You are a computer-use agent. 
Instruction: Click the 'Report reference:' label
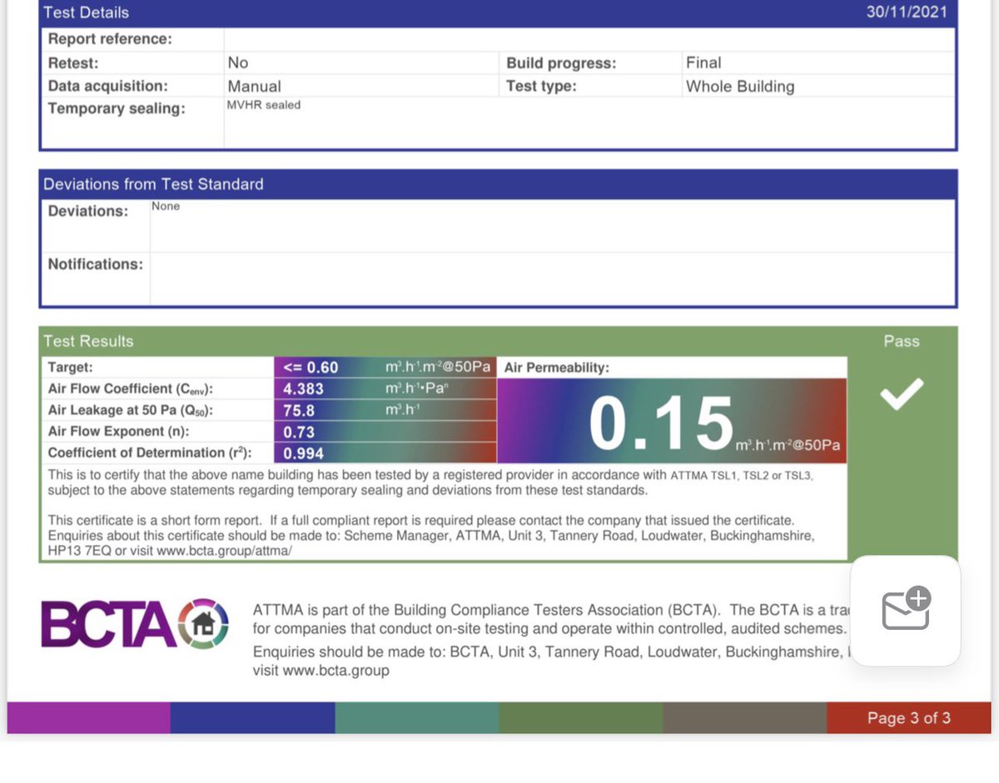coord(110,38)
